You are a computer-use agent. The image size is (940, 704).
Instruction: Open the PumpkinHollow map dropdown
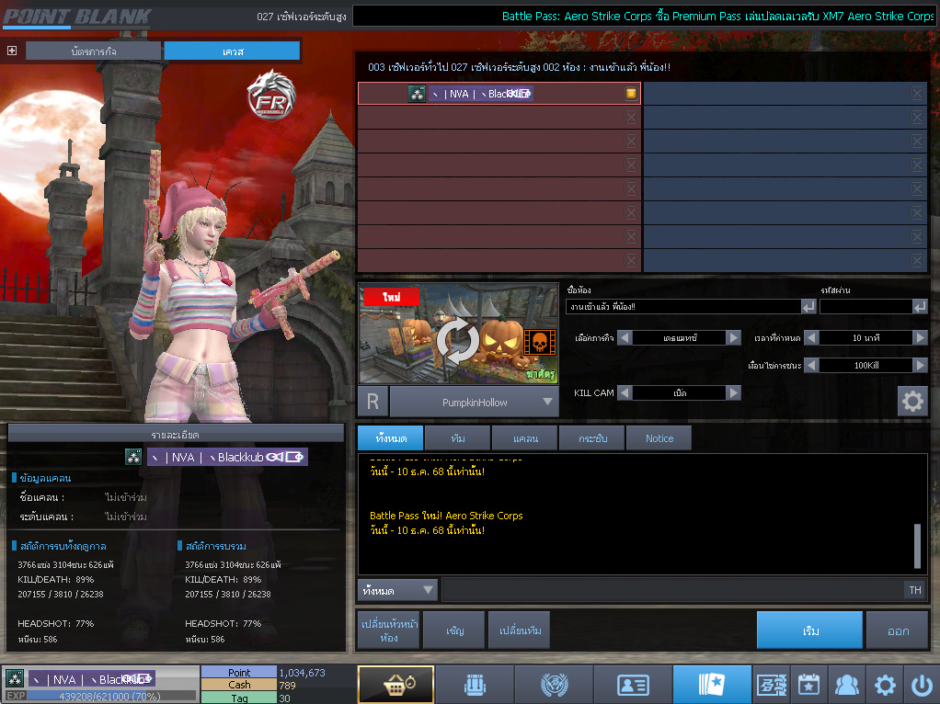pos(548,402)
